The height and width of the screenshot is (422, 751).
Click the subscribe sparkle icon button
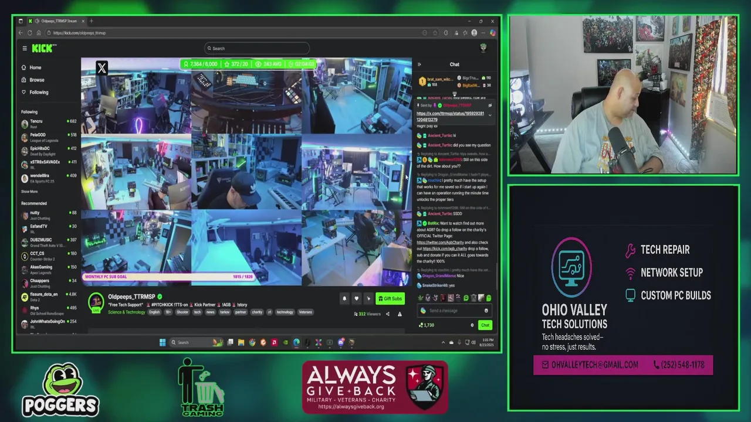pyautogui.click(x=368, y=299)
